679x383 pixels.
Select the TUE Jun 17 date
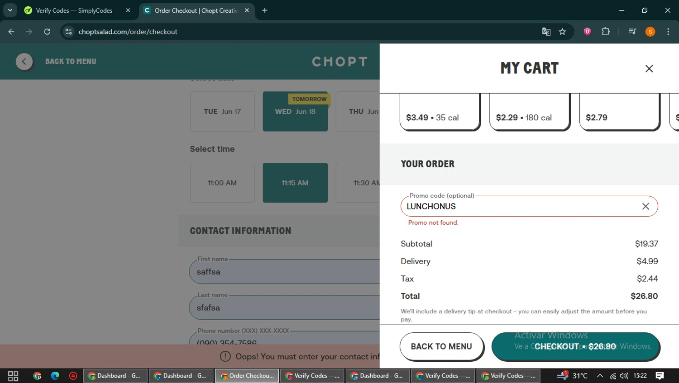(222, 111)
